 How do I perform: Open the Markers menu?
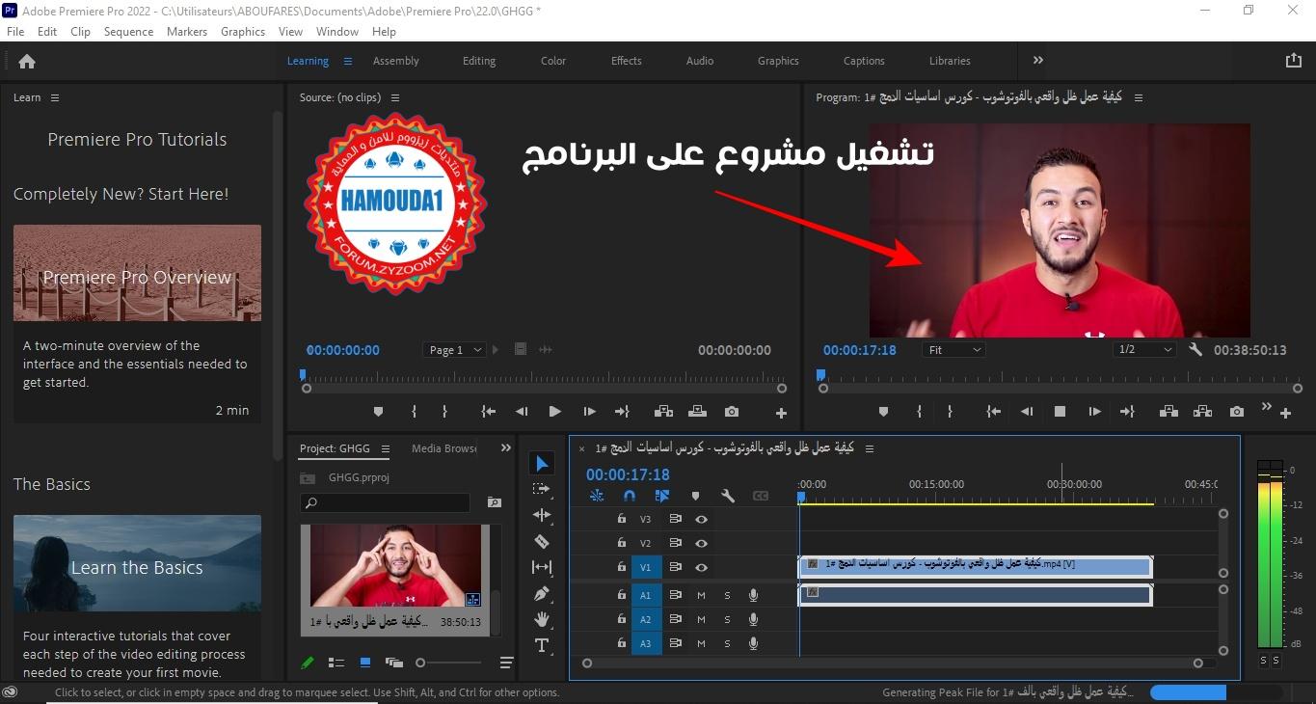(187, 32)
